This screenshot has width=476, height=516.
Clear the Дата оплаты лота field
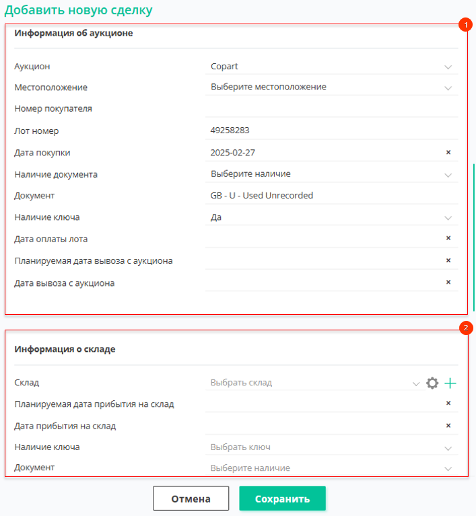448,238
